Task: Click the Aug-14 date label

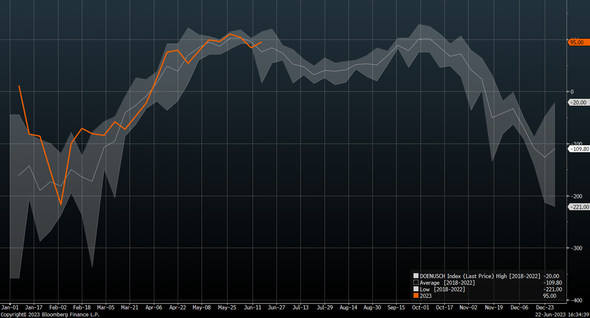Action: coord(348,307)
